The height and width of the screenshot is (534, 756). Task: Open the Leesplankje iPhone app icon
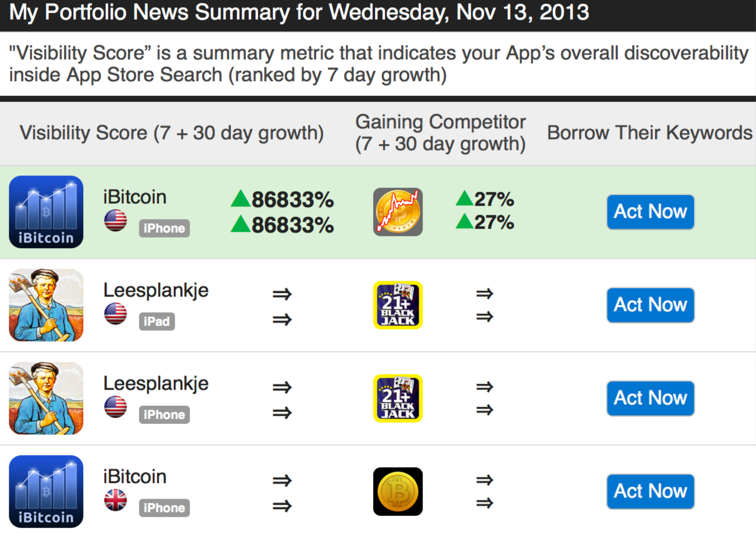pyautogui.click(x=46, y=398)
